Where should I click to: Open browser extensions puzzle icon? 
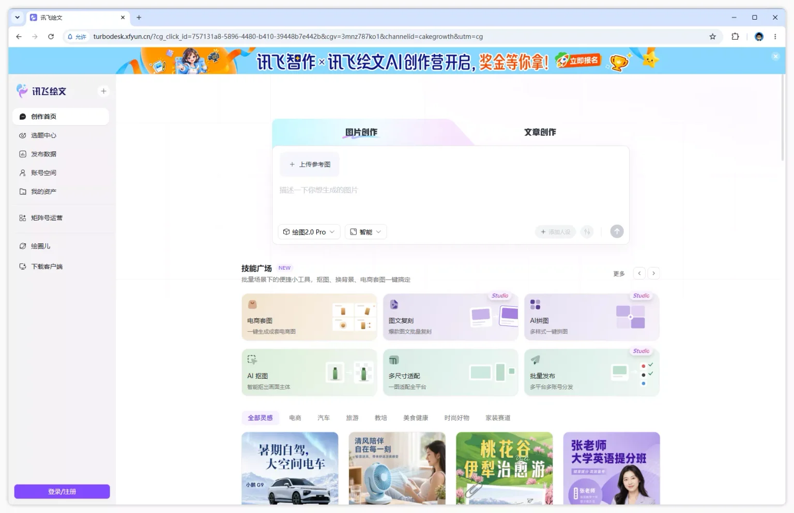[735, 37]
